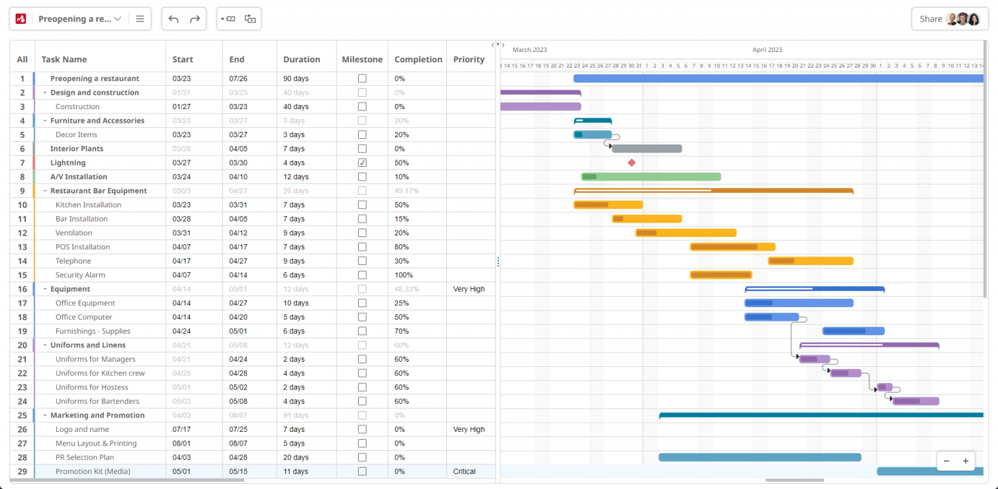Viewport: 998px width, 489px height.
Task: Check the Milestone checkbox for Decor Items
Action: [362, 134]
